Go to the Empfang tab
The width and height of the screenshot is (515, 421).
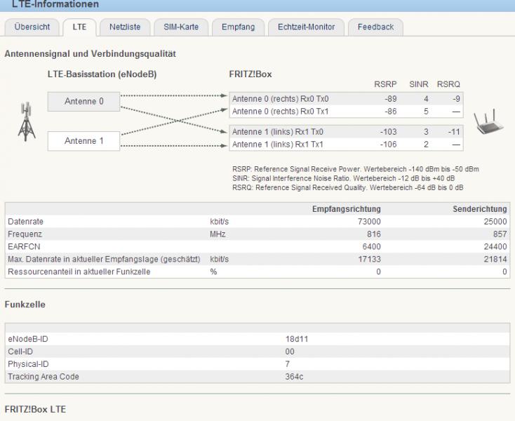pos(238,27)
